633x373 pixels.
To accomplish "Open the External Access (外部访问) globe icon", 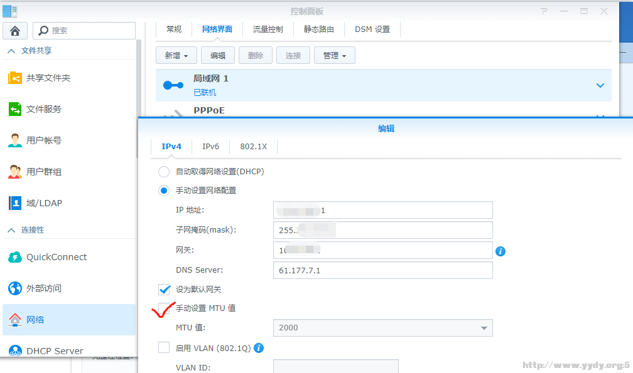I will [x=15, y=288].
